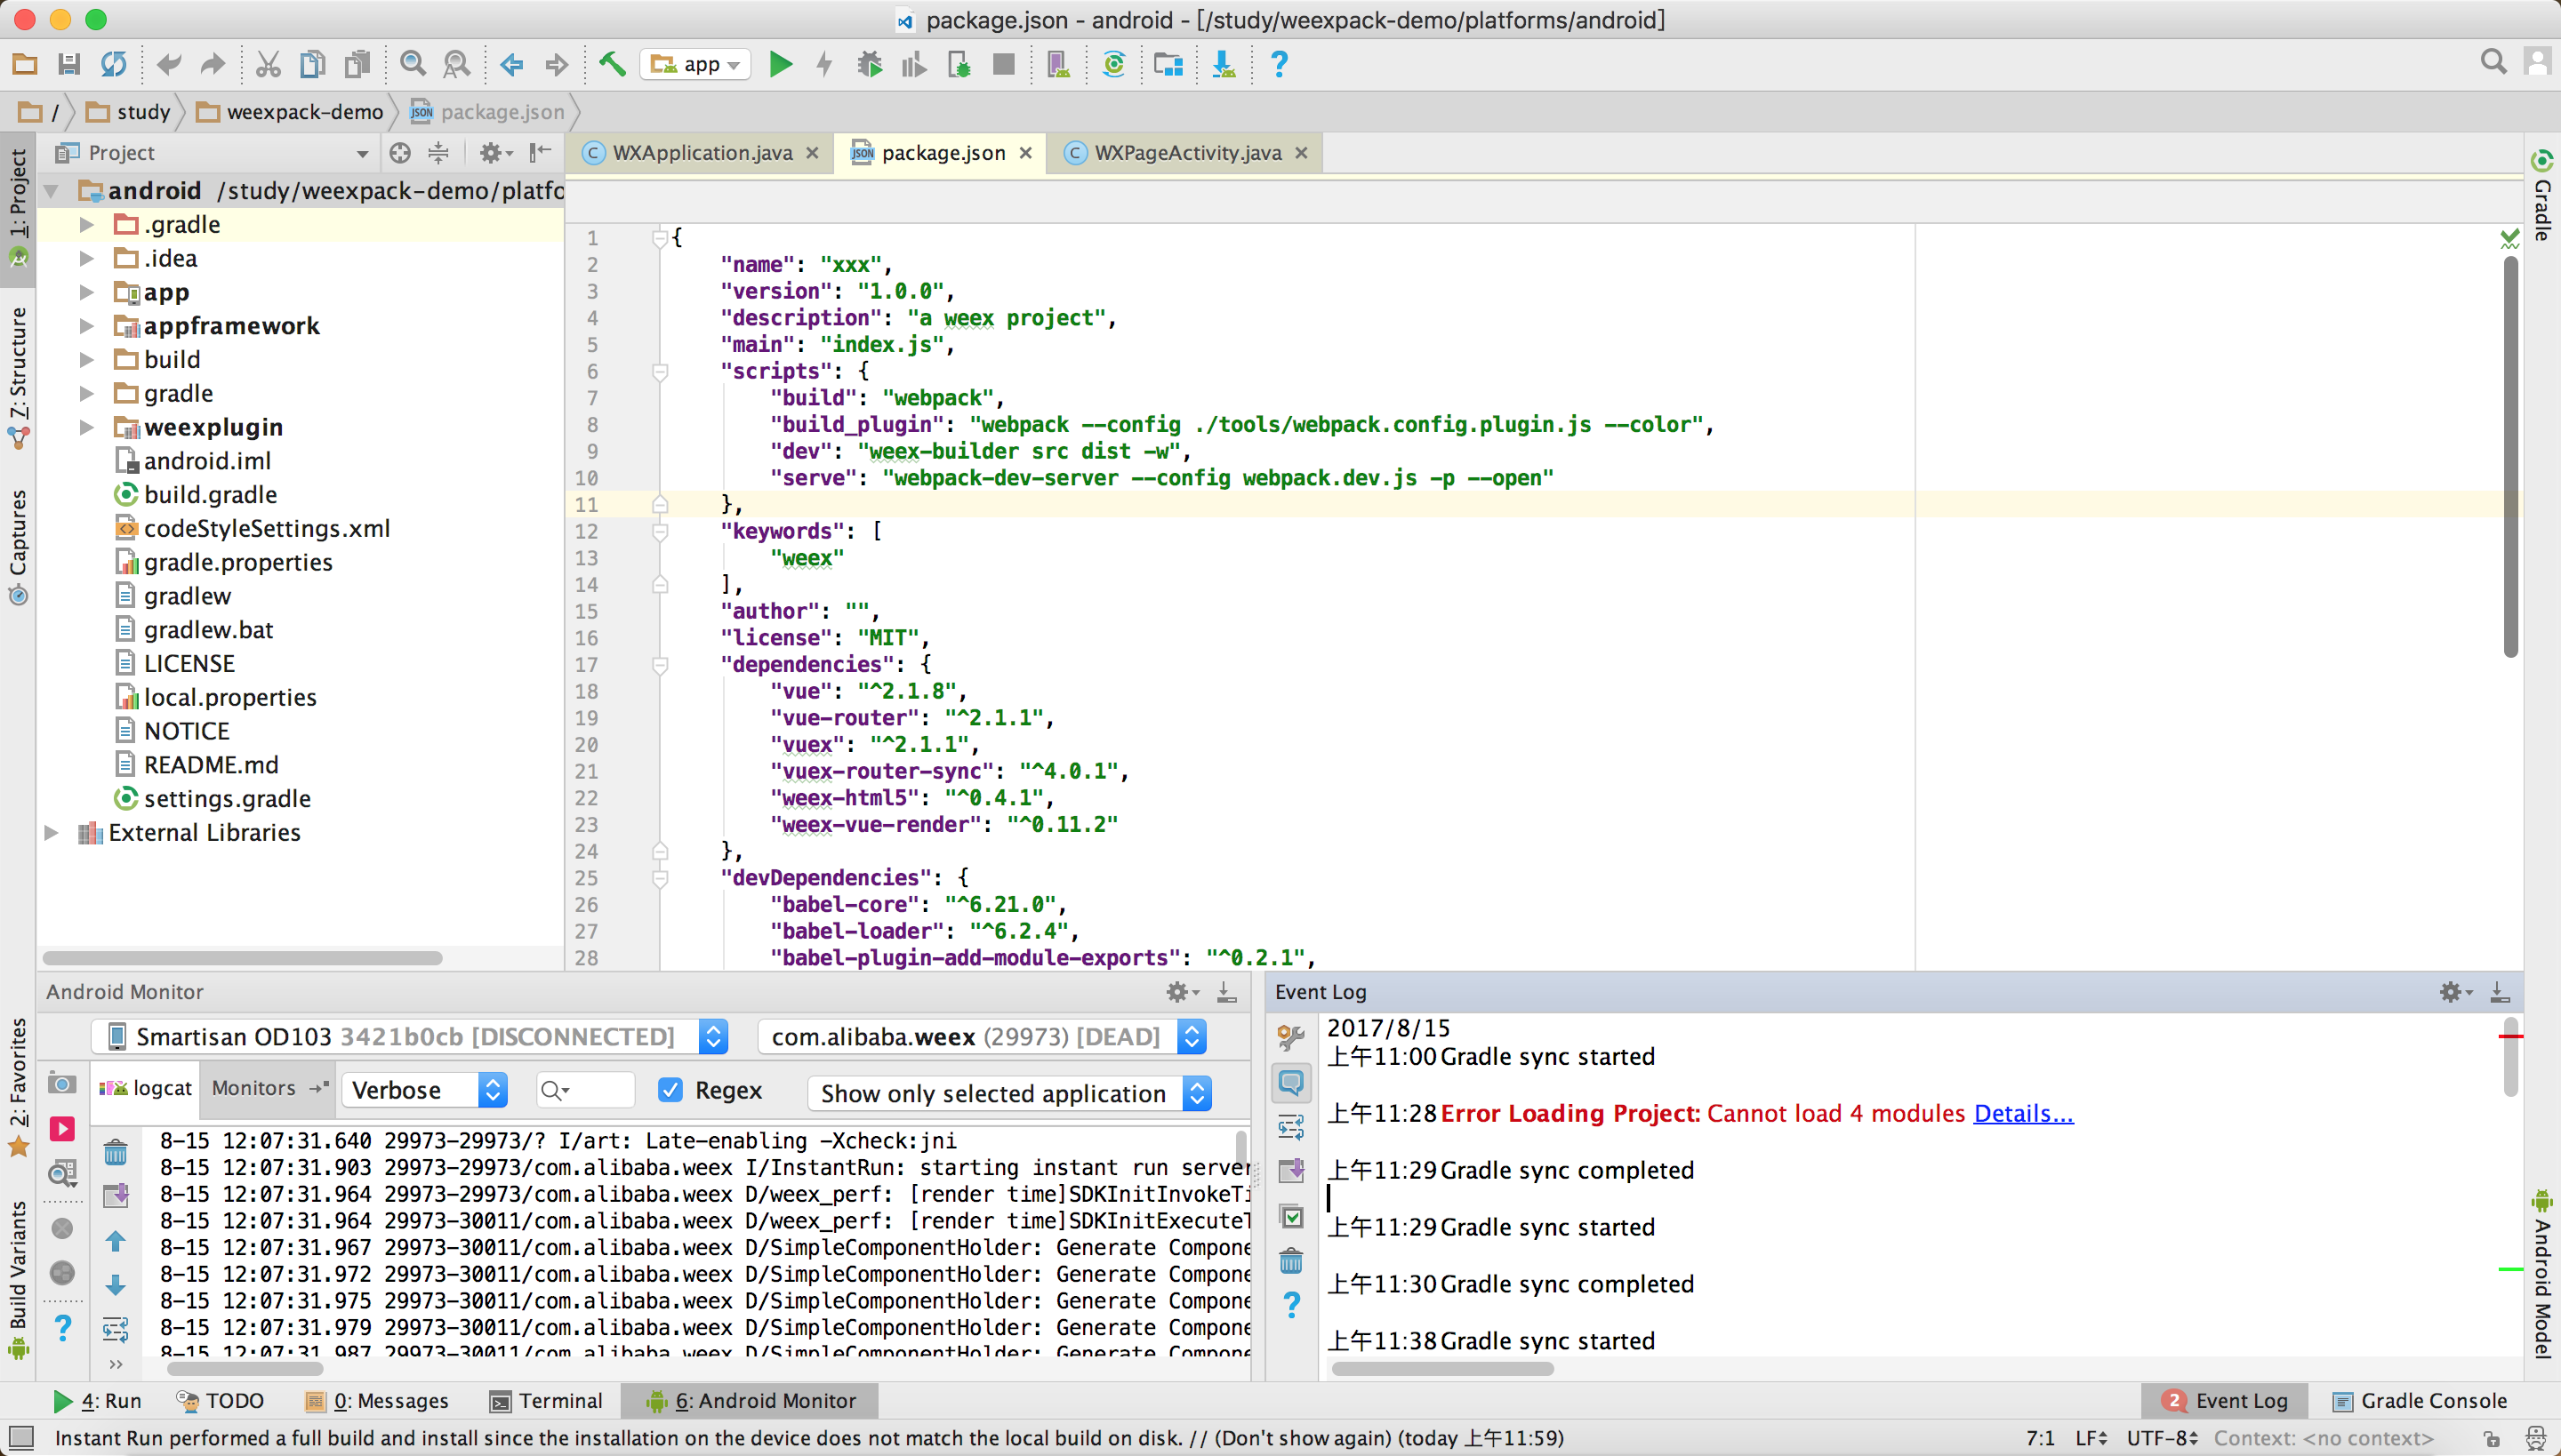Click the Make Project hammer icon
This screenshot has height=1456, width=2561.
[612, 65]
